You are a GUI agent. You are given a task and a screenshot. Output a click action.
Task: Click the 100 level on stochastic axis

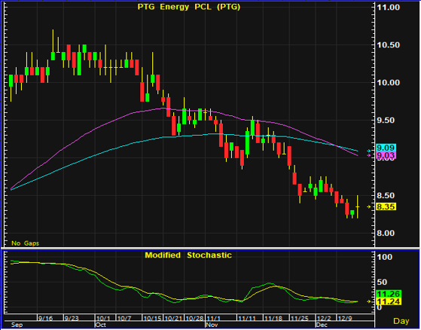point(385,257)
